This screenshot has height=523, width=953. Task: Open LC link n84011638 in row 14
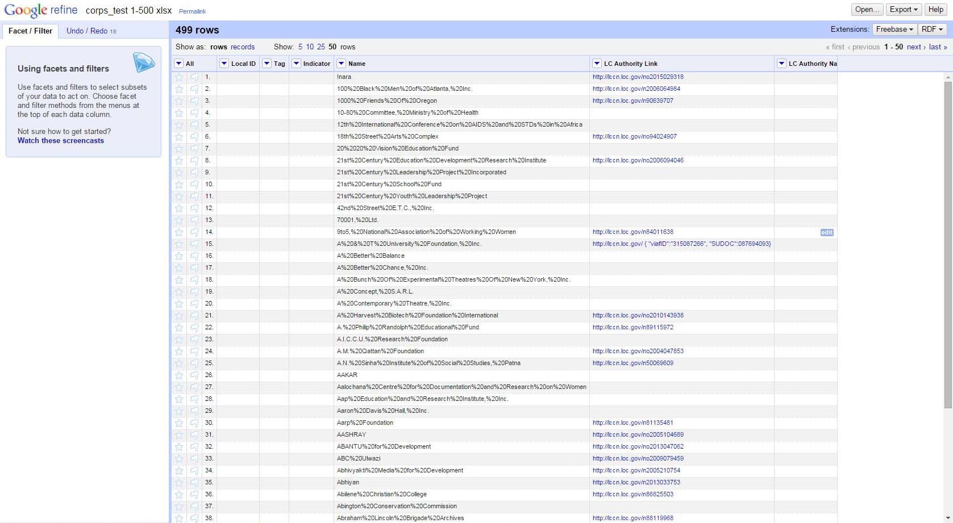(633, 232)
